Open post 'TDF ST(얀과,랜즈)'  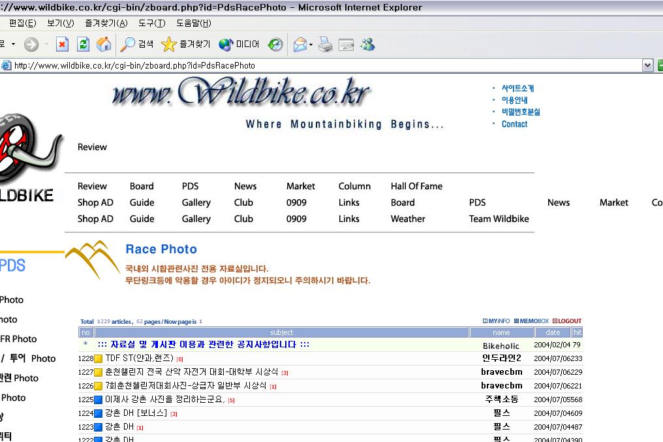point(140,358)
